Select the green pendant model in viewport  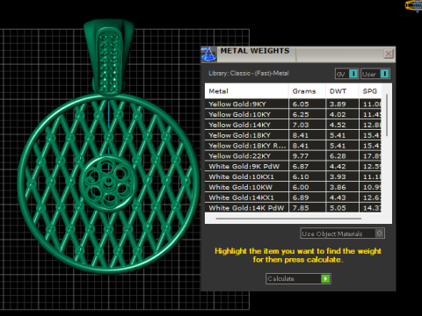(109, 147)
